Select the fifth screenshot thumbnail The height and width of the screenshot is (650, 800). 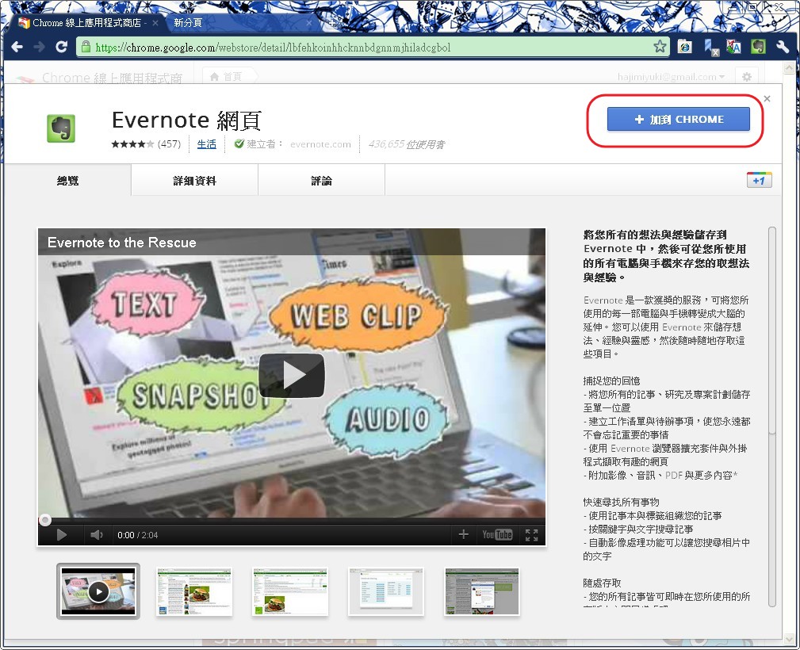click(x=481, y=591)
